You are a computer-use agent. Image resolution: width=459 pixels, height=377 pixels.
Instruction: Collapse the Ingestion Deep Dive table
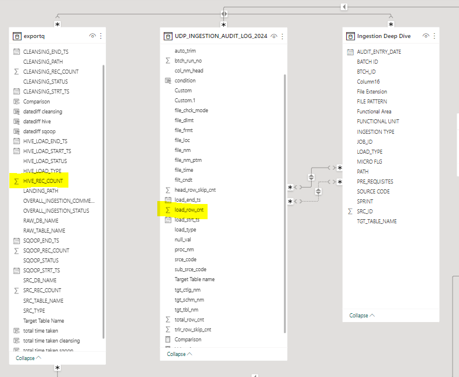(362, 315)
